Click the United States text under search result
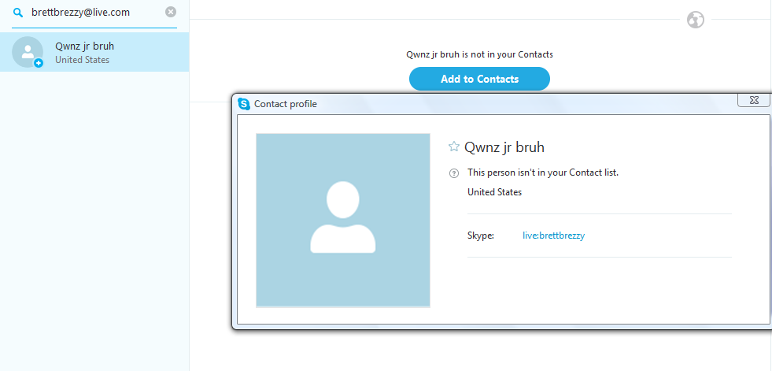This screenshot has width=772, height=371. point(82,60)
